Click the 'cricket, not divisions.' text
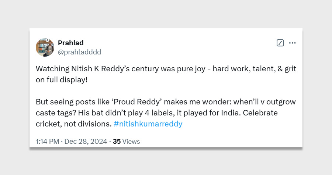This screenshot has width=332, height=175. 73,124
